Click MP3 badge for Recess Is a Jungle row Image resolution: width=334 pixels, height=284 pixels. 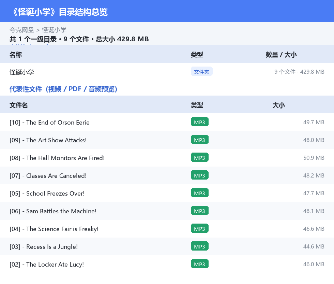coord(200,246)
